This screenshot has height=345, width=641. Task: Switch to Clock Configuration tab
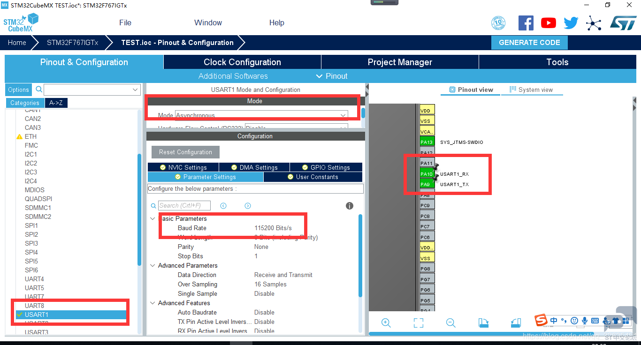click(242, 62)
